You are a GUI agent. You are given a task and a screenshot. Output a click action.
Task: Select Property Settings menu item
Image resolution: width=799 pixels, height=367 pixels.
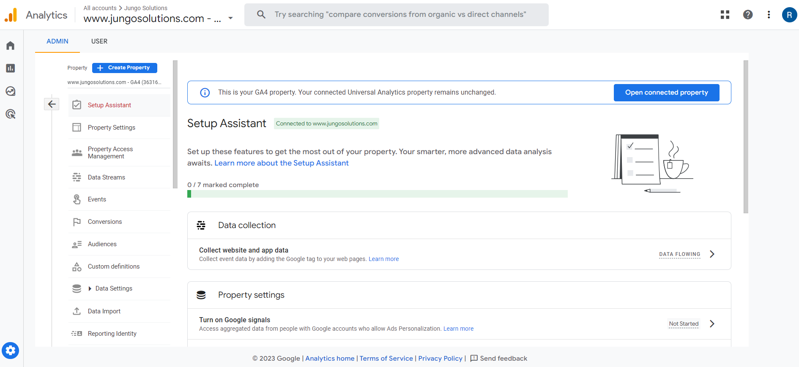(120, 128)
